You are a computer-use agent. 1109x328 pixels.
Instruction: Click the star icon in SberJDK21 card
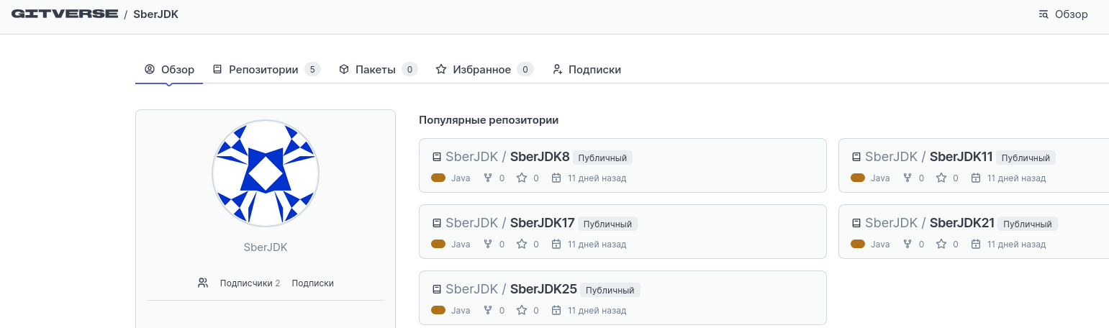point(941,244)
